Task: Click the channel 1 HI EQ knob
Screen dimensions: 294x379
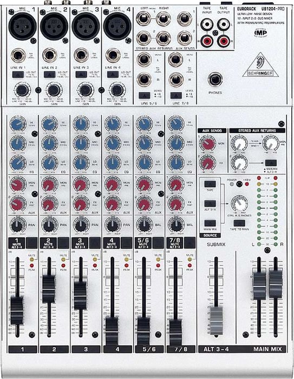Action: click(x=17, y=123)
